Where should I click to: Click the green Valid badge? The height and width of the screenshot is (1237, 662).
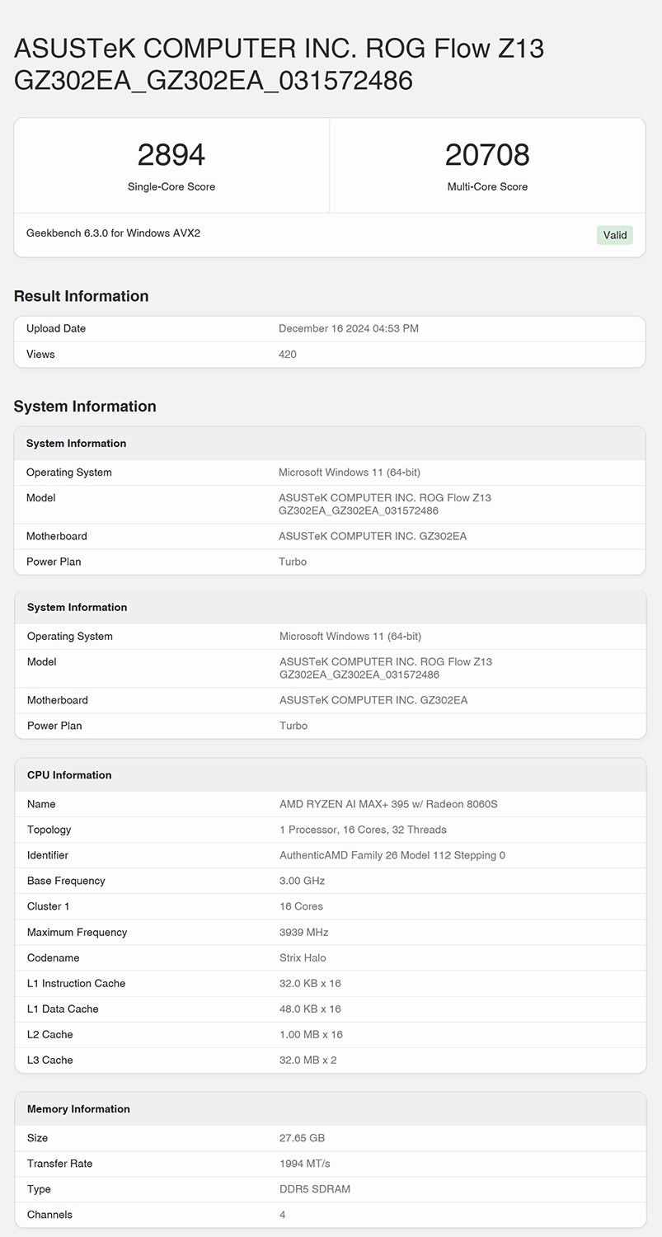click(615, 235)
